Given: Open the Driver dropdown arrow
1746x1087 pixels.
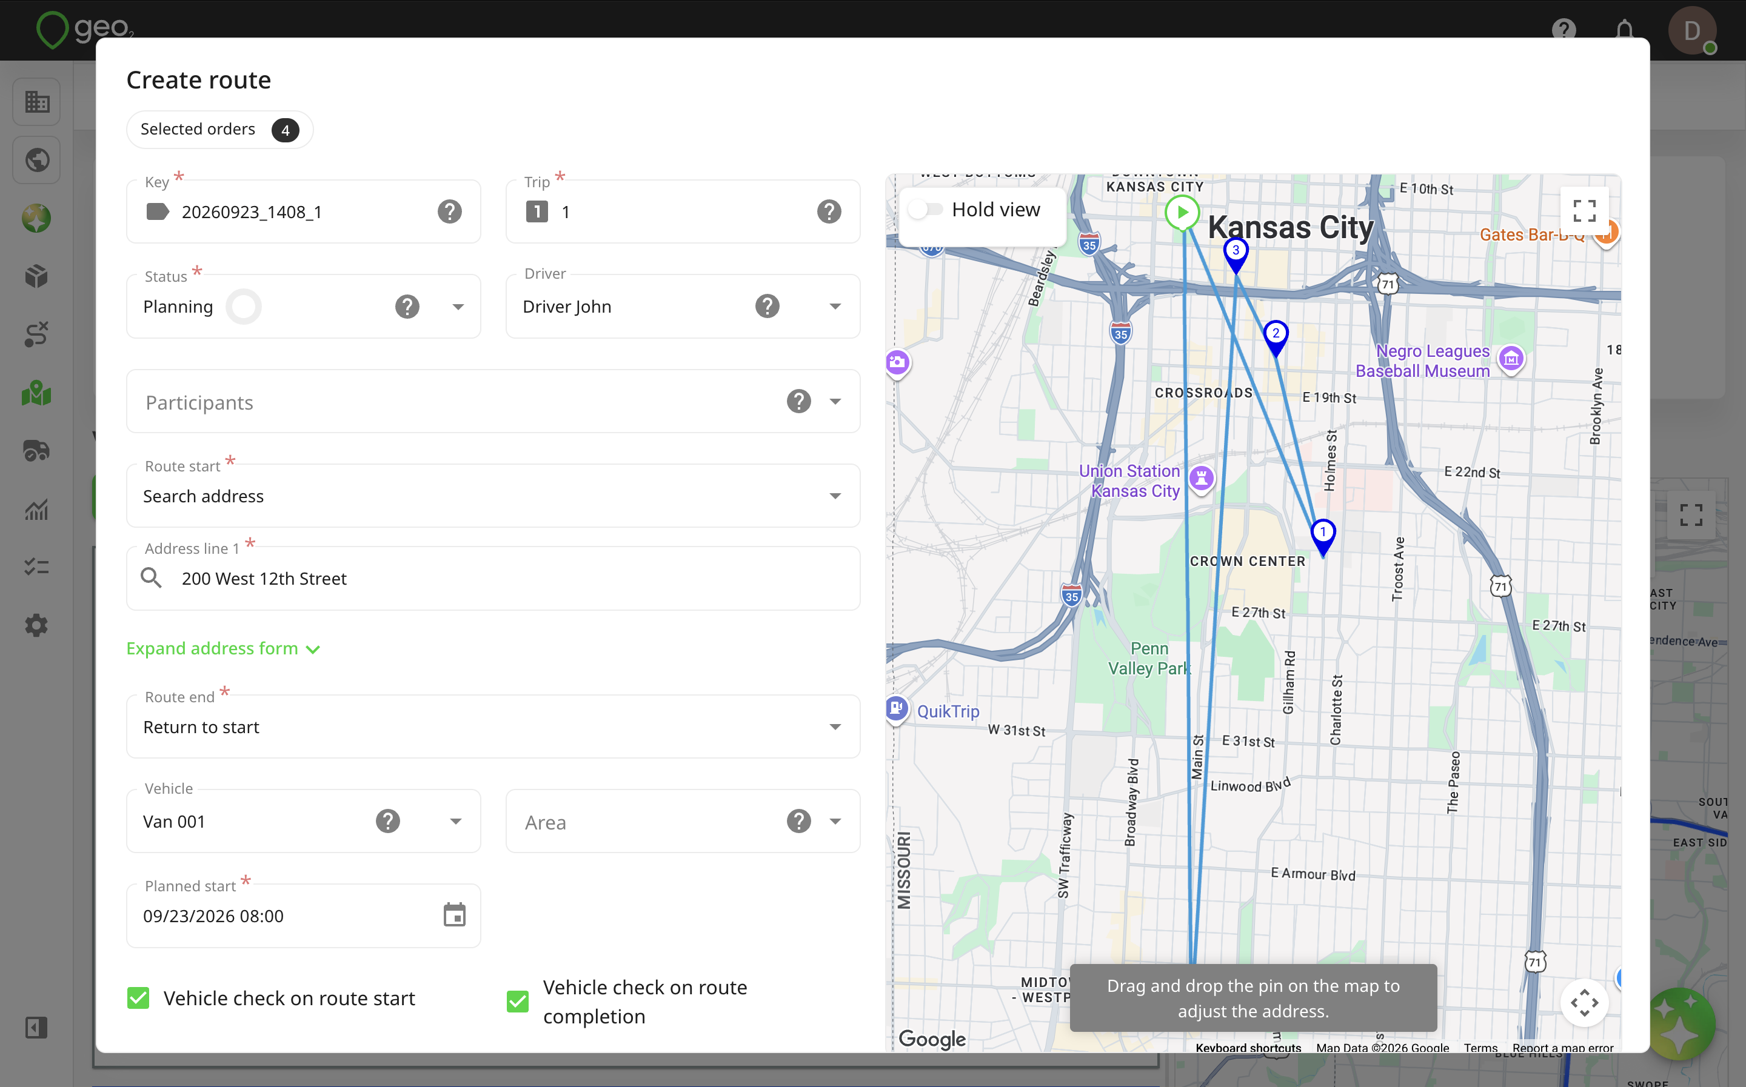Looking at the screenshot, I should pos(835,306).
